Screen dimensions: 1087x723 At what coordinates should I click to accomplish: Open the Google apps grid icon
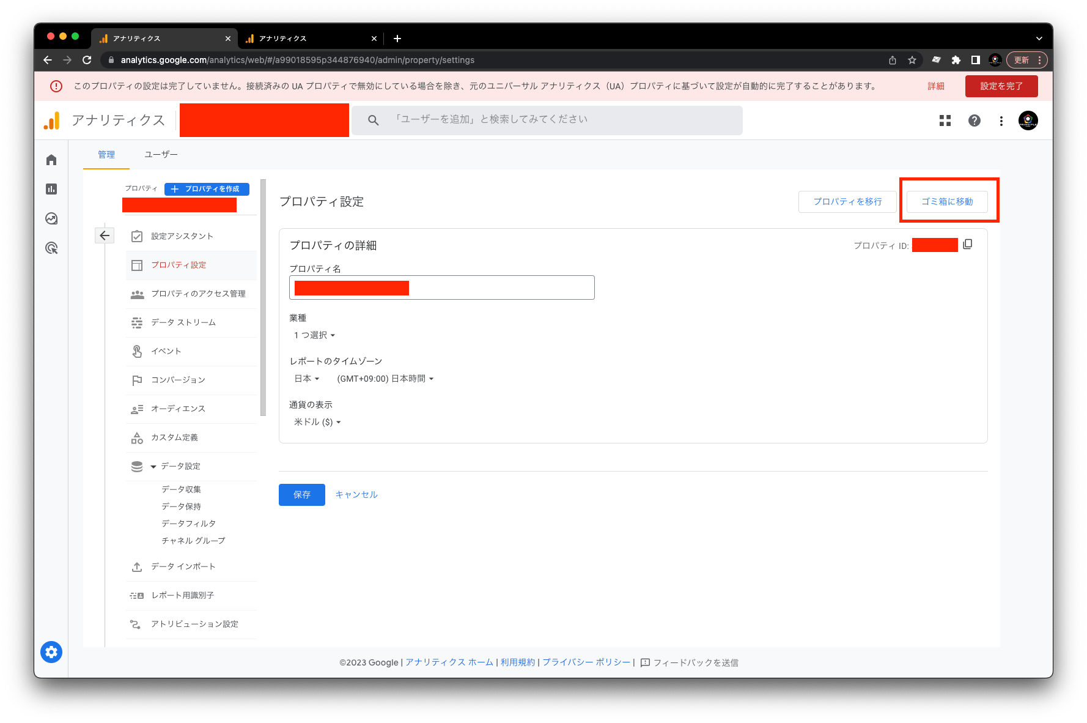(945, 120)
